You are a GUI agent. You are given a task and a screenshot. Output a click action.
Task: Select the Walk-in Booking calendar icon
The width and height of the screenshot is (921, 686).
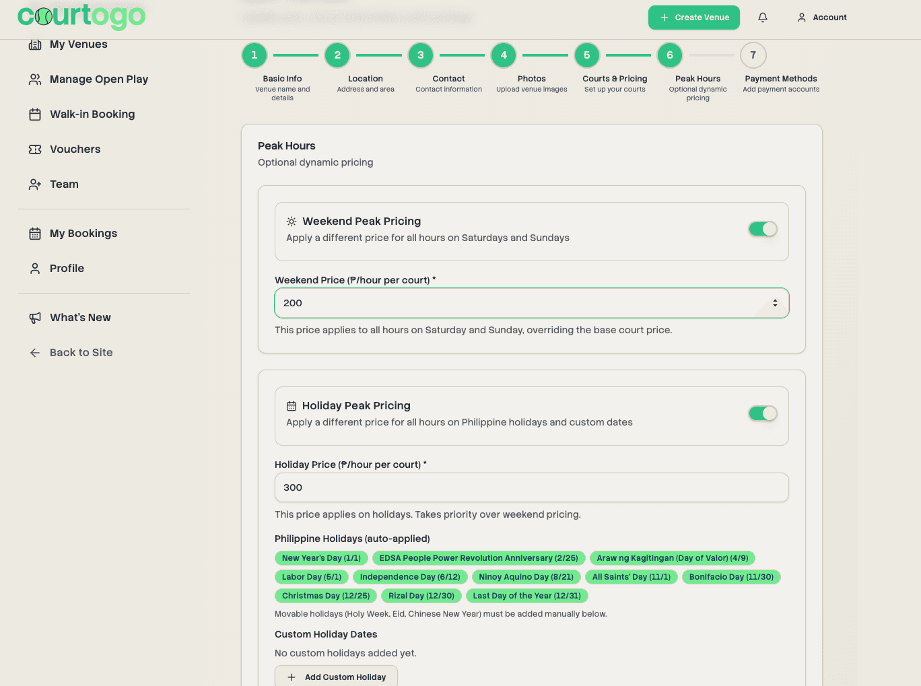pos(35,114)
